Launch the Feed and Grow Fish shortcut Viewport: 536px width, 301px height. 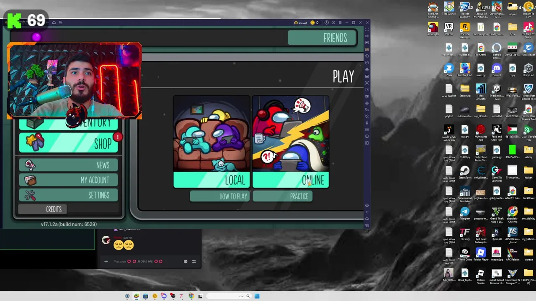coord(497,133)
